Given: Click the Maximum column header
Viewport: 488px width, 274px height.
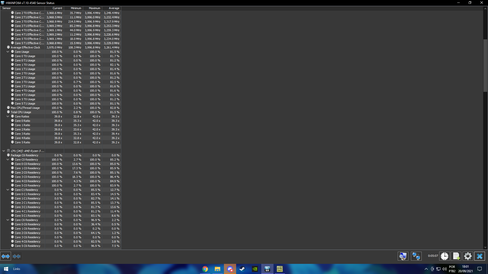Looking at the screenshot, I should pos(93,8).
